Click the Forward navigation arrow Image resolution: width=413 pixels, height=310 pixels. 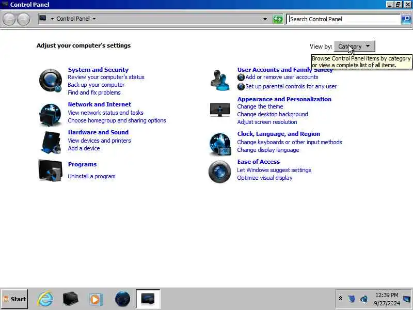coord(24,20)
